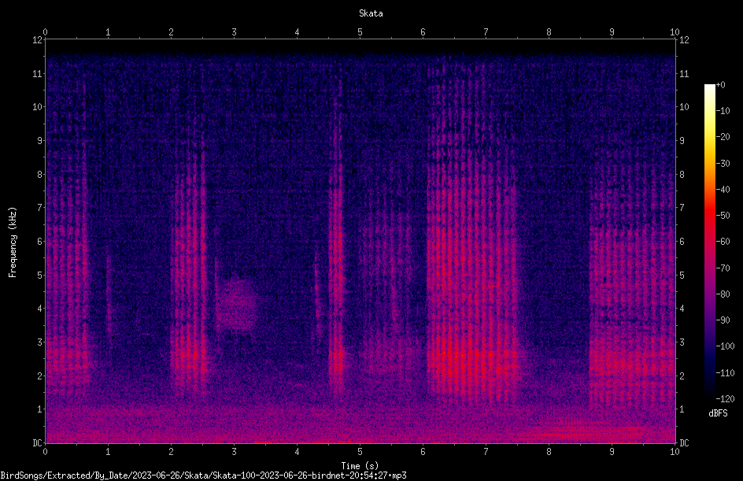Click the "DC" label on right frequency axis
Screen dimensions: 743x481
[x=684, y=443]
